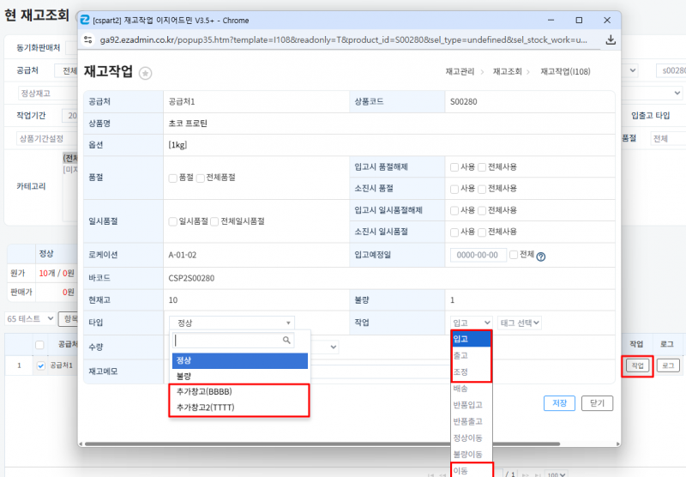The width and height of the screenshot is (686, 477).
Task: Click barcode value CSP2S00280
Action: tap(191, 278)
